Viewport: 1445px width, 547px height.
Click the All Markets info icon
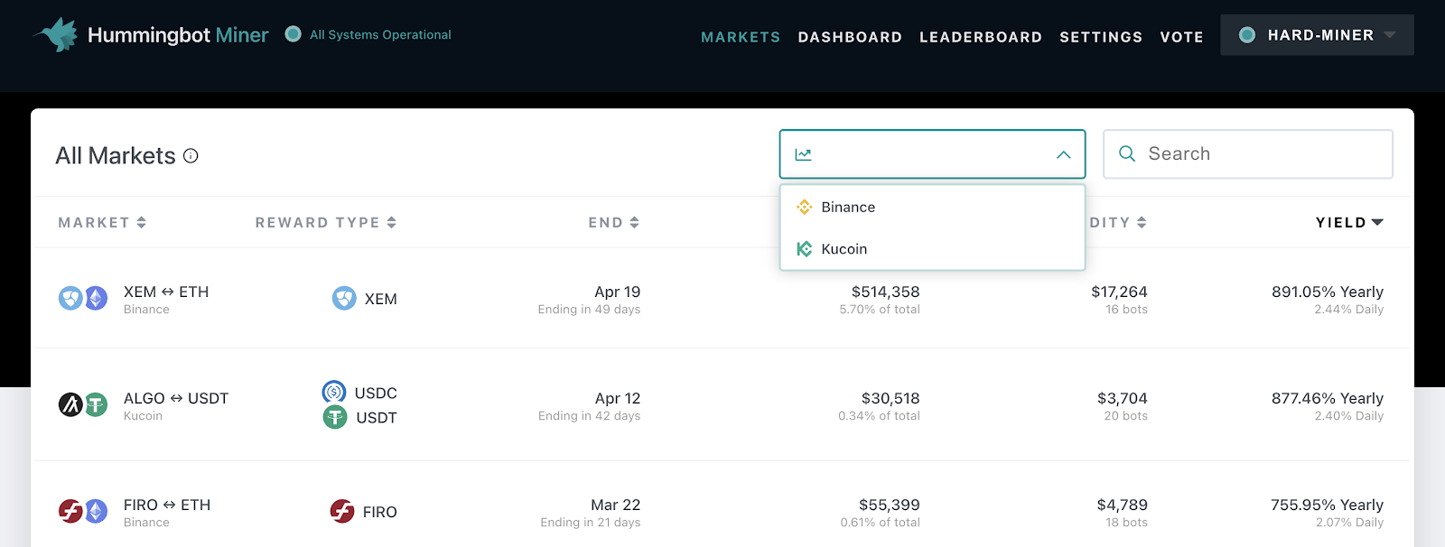click(x=191, y=156)
